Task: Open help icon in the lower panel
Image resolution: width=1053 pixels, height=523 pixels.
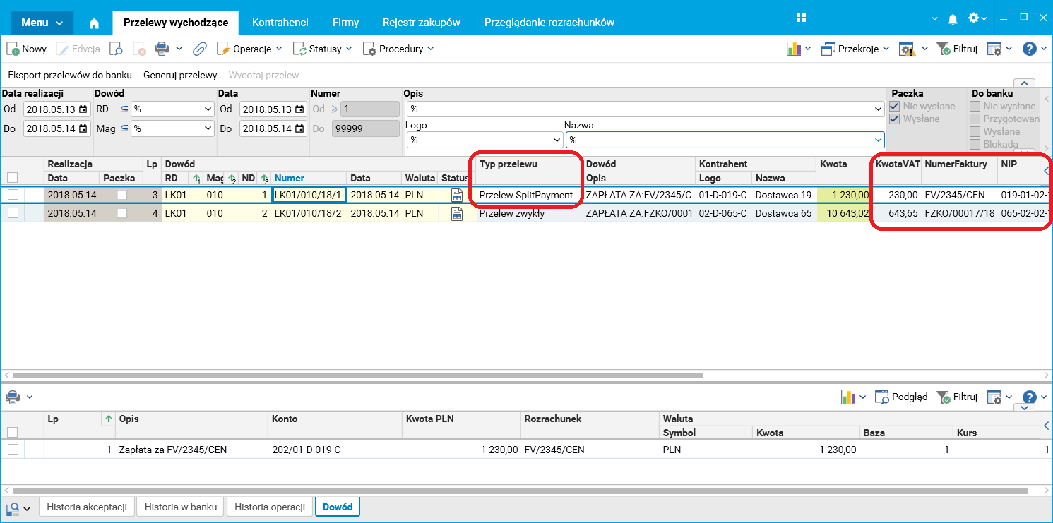Action: tap(1030, 397)
